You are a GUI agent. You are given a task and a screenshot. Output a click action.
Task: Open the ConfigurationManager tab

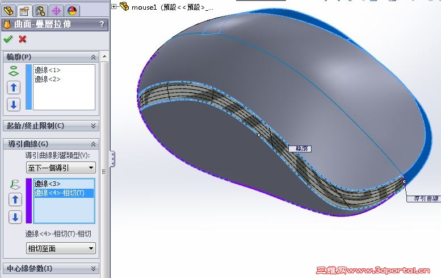pos(40,11)
